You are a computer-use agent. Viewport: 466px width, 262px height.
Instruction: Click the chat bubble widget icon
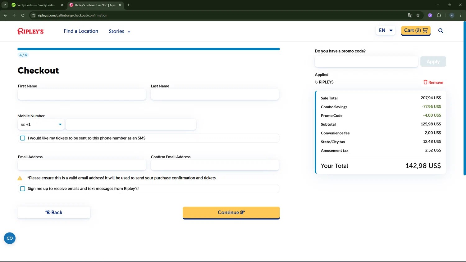coord(10,238)
